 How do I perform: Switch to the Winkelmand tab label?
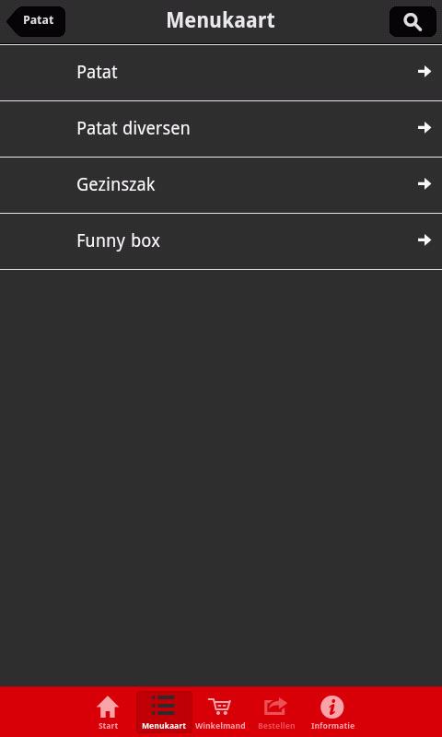(x=220, y=726)
